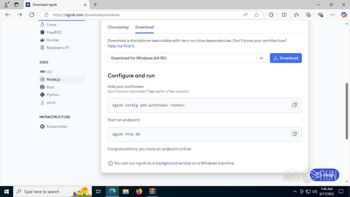350x197 pixels.
Task: Click the Raspberry Pi icon
Action: click(x=42, y=48)
